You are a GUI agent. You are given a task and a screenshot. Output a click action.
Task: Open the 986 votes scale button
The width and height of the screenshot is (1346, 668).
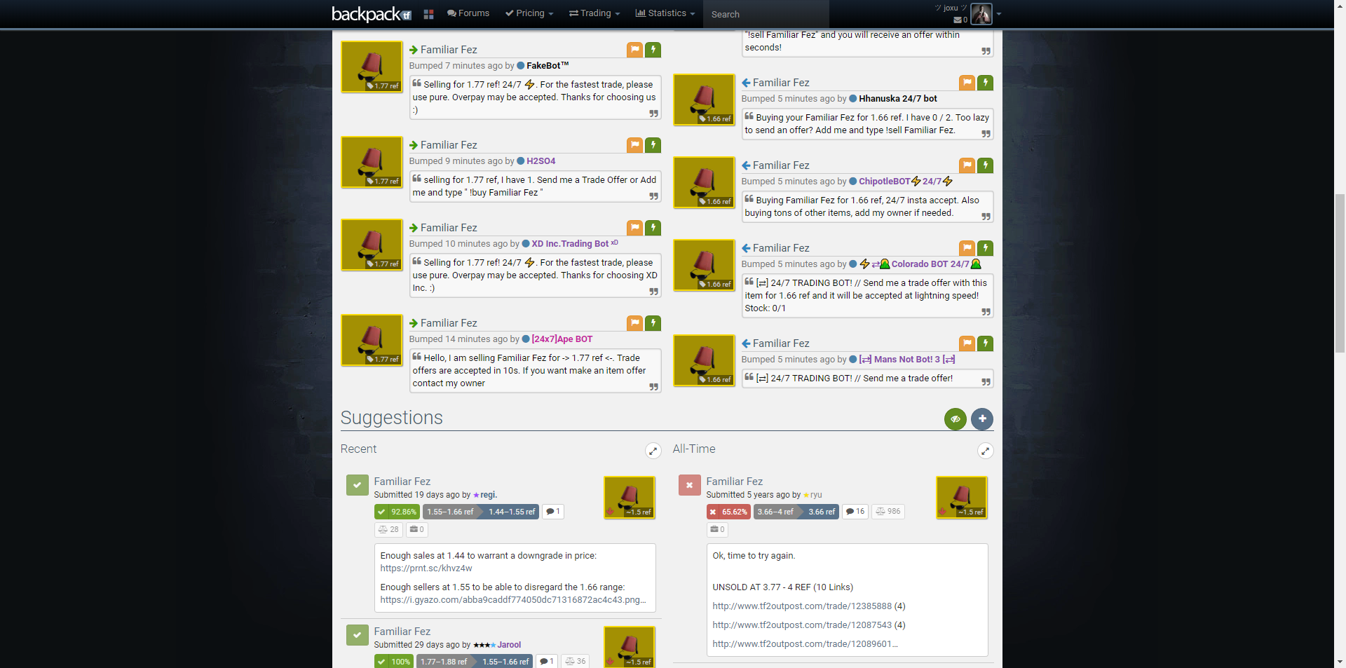888,512
